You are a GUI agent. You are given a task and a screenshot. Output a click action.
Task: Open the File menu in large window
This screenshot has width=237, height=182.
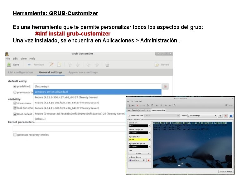pyautogui.click(x=8, y=59)
